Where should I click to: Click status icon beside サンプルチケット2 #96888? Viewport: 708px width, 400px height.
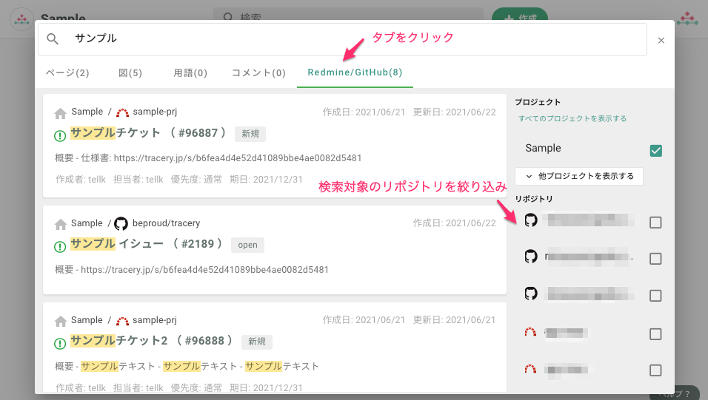pos(60,343)
